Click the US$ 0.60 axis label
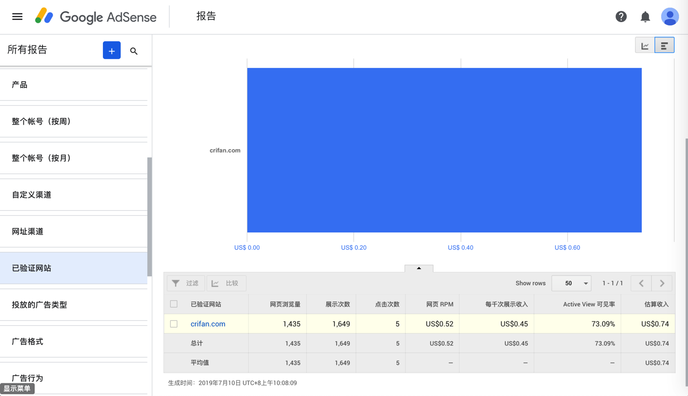The width and height of the screenshot is (688, 396). point(567,247)
